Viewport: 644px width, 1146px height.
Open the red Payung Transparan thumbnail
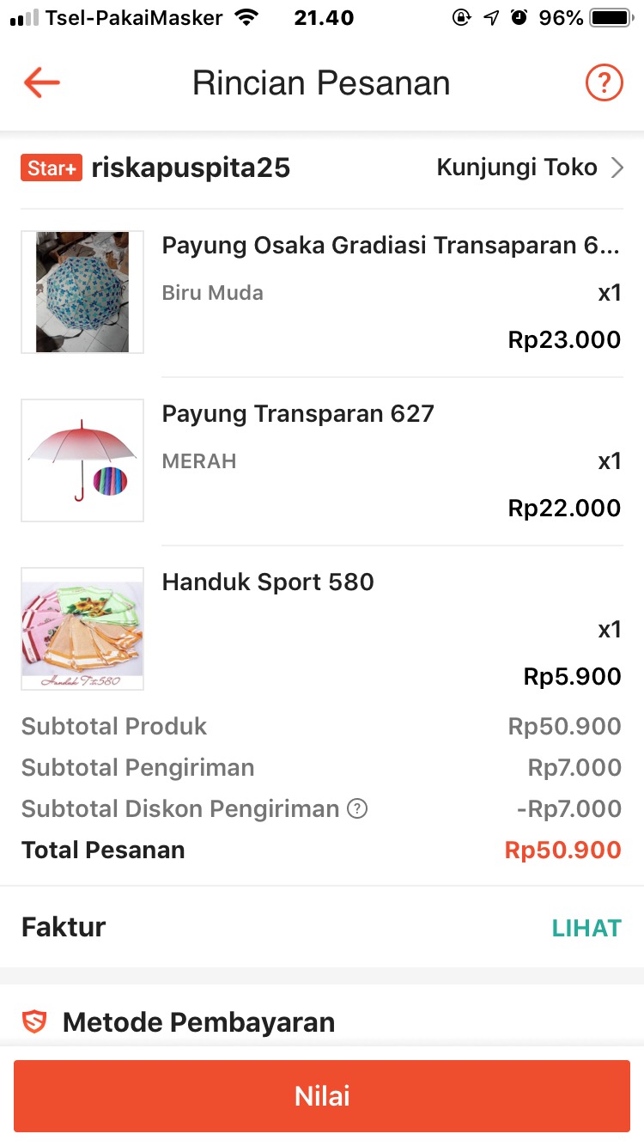[82, 460]
